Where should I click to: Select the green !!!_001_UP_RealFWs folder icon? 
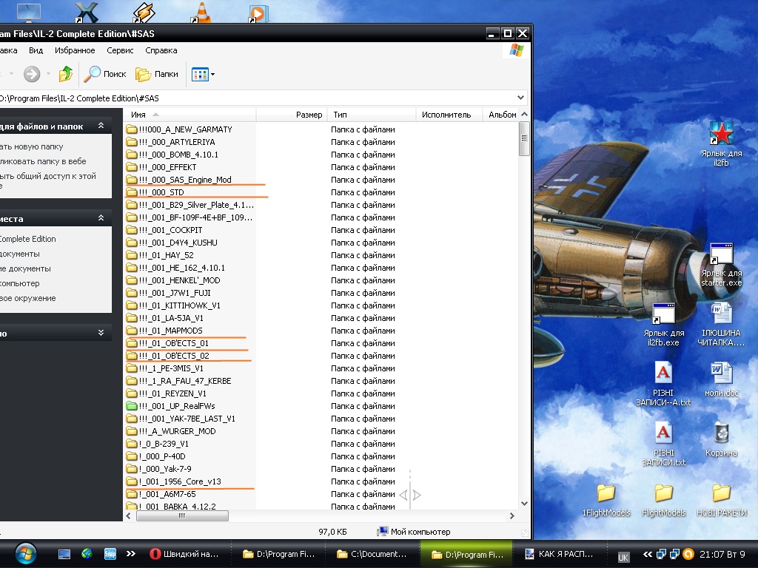click(132, 406)
